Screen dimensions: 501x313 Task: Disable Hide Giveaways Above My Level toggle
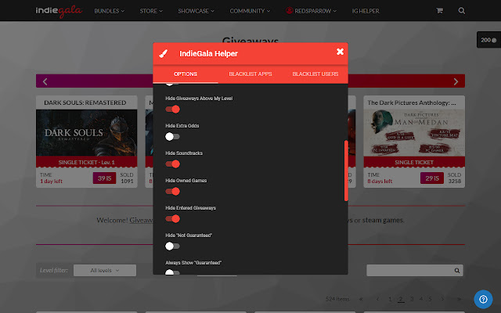point(172,110)
